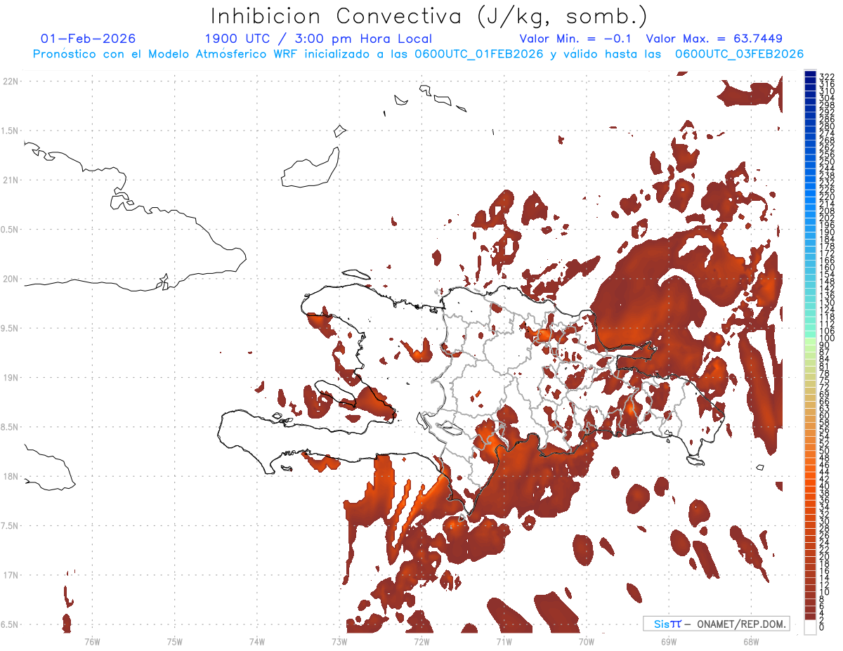Click the '76W' longitude label
843x651 pixels.
[92, 641]
